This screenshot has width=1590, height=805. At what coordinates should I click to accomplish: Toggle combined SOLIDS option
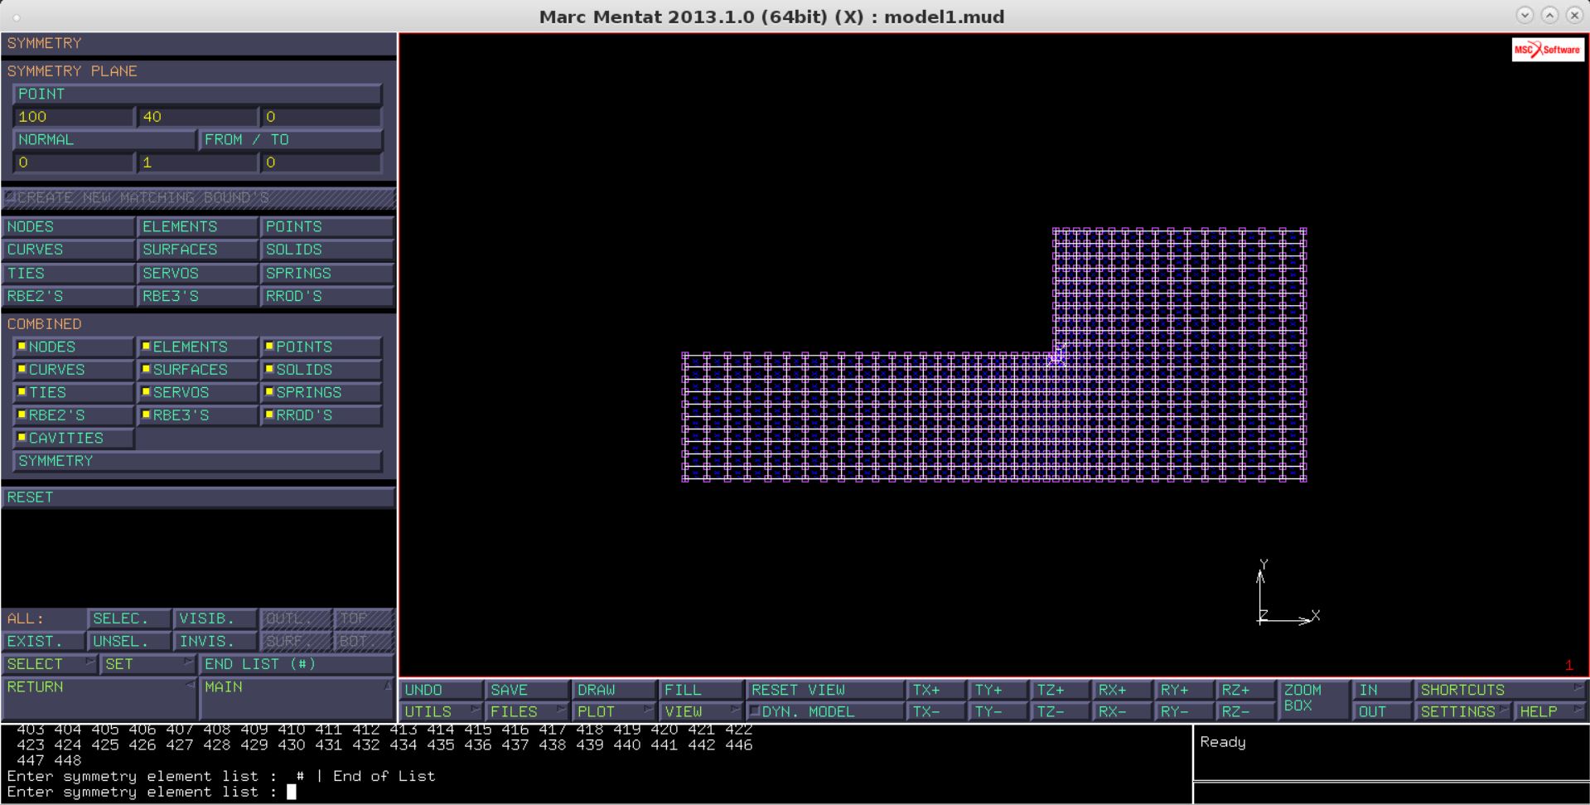[321, 370]
